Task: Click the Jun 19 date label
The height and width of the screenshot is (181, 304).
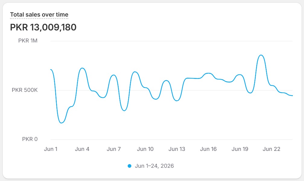Action: point(240,149)
